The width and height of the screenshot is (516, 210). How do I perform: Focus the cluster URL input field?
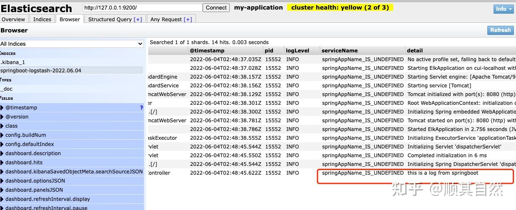point(142,7)
